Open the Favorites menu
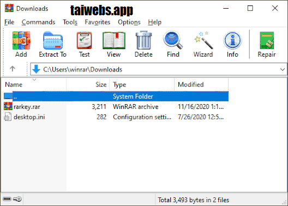This screenshot has height=206, width=288. 97,22
